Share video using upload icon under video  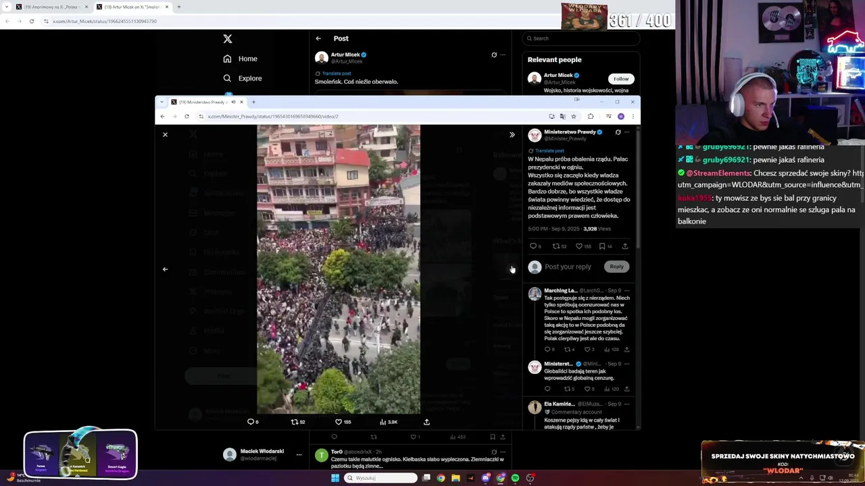point(426,422)
